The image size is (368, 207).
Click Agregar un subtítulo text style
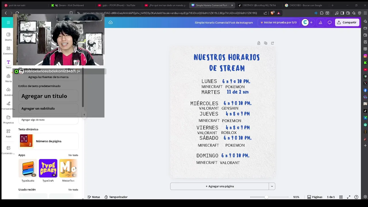[48, 108]
